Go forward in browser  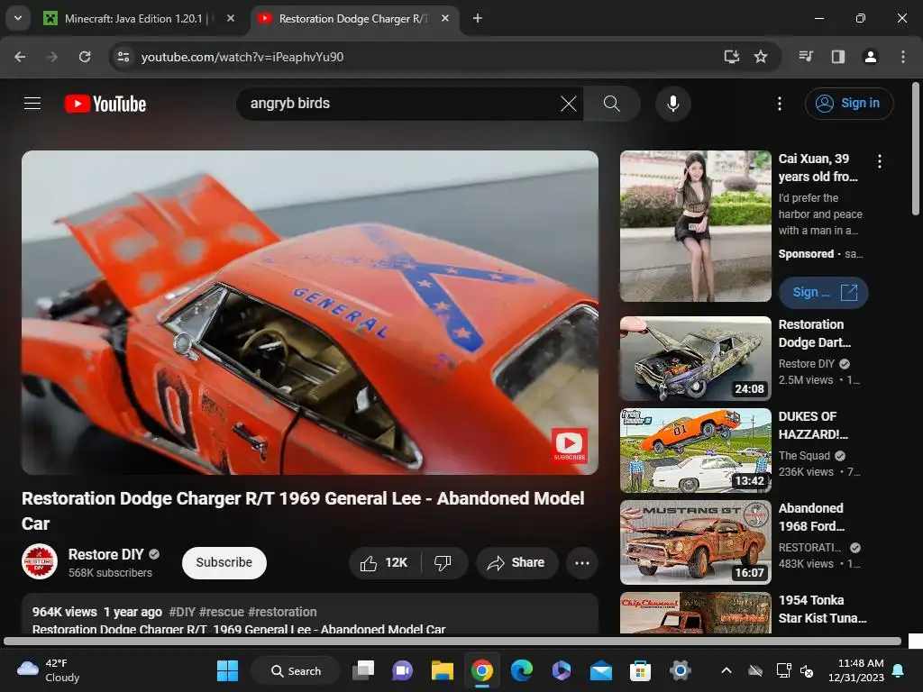pos(52,57)
